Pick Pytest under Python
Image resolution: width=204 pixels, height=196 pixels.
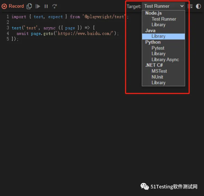click(158, 48)
